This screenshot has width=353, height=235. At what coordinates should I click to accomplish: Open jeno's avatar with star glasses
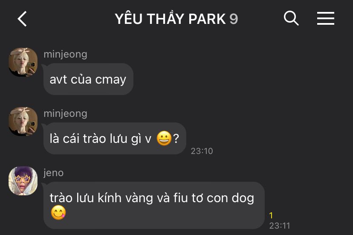[x=23, y=181]
